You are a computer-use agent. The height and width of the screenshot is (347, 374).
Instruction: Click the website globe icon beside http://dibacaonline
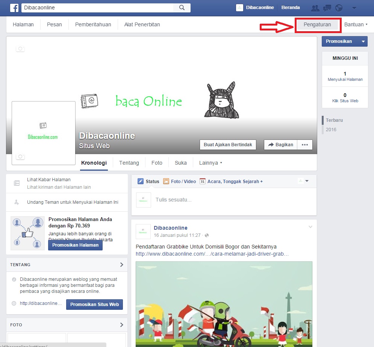(14, 303)
